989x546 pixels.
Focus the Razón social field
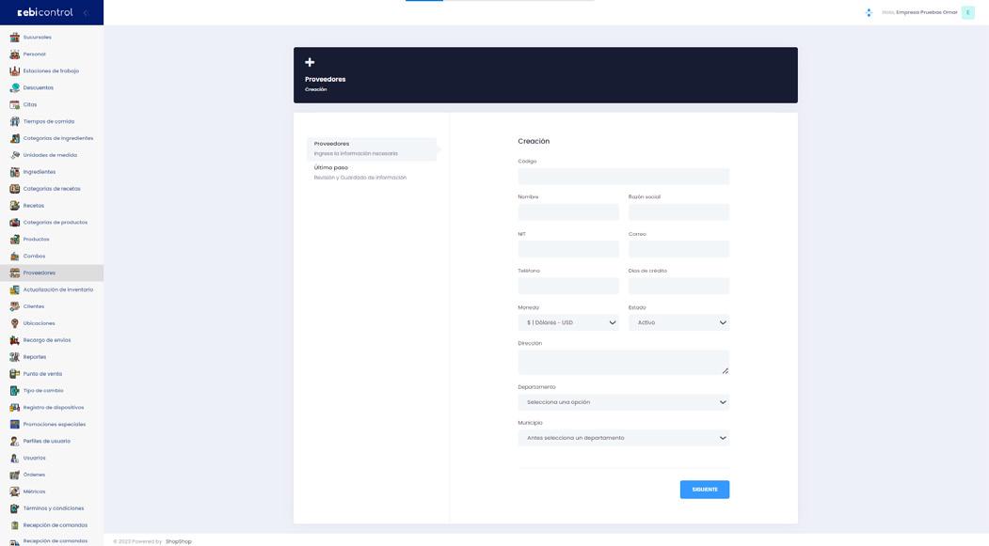click(x=678, y=211)
